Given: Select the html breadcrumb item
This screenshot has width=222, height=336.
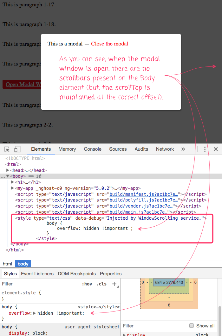Looking at the screenshot, I should pyautogui.click(x=7, y=264).
